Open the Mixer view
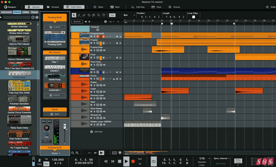 click(98, 7)
